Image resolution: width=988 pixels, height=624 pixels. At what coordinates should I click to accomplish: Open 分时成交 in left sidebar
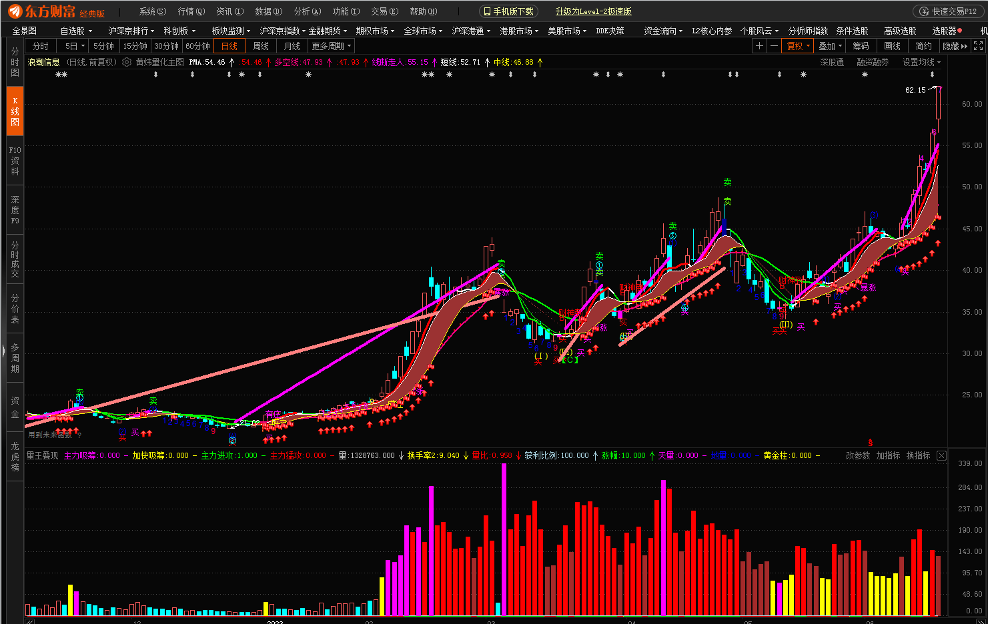tap(15, 259)
